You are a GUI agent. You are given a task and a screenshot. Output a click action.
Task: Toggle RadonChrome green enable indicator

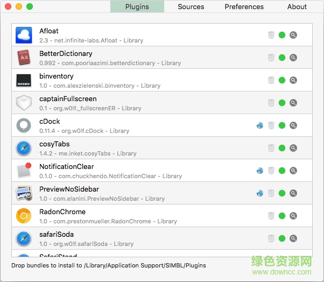coord(282,216)
